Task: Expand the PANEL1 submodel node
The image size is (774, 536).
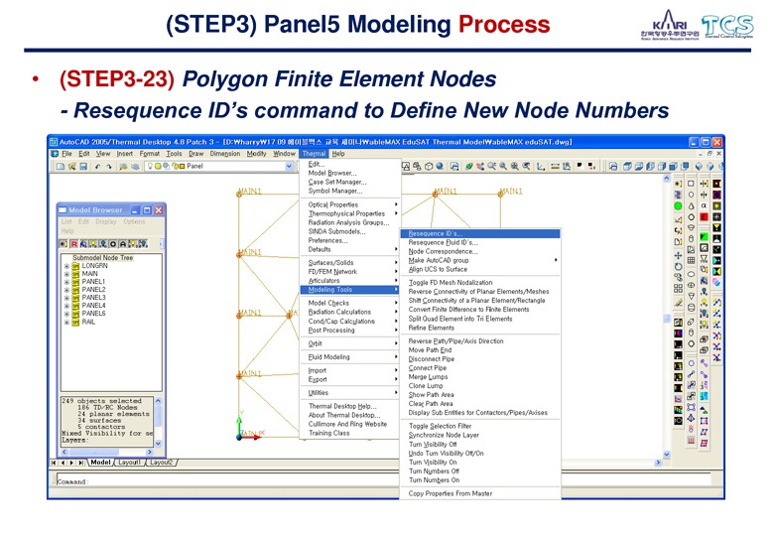Action: (66, 282)
